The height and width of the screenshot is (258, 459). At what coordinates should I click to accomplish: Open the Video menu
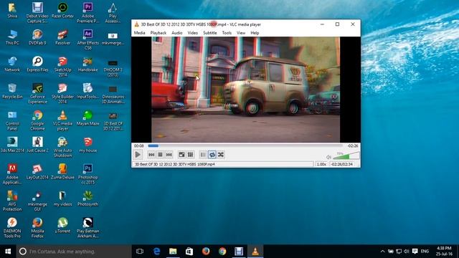(193, 33)
